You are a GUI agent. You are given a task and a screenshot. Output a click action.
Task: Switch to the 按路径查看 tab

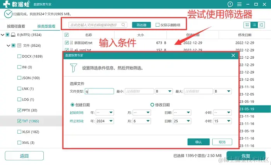[x=16, y=26]
